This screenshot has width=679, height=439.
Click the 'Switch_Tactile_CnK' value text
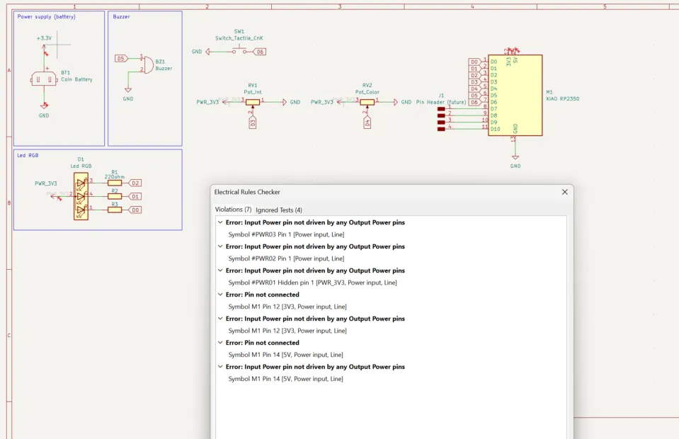pos(239,38)
